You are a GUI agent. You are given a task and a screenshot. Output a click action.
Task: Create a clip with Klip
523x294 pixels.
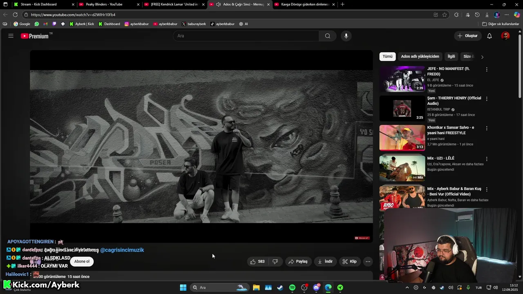pyautogui.click(x=349, y=261)
